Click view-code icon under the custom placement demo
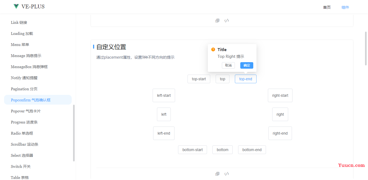 point(227,174)
